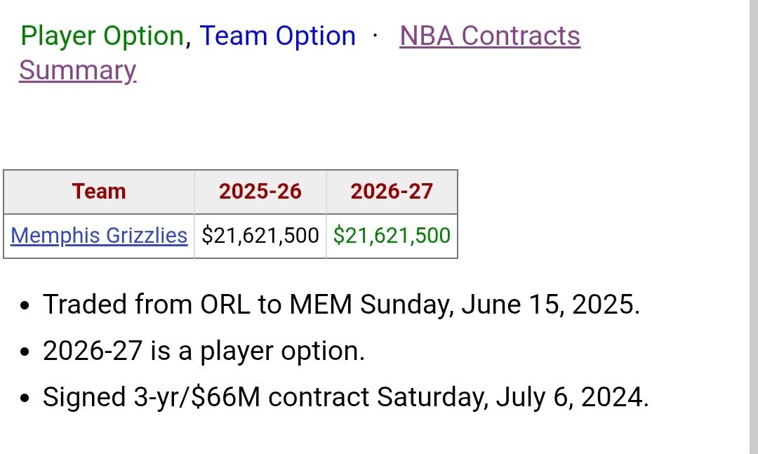Click the 2026-27 column header

(x=392, y=192)
